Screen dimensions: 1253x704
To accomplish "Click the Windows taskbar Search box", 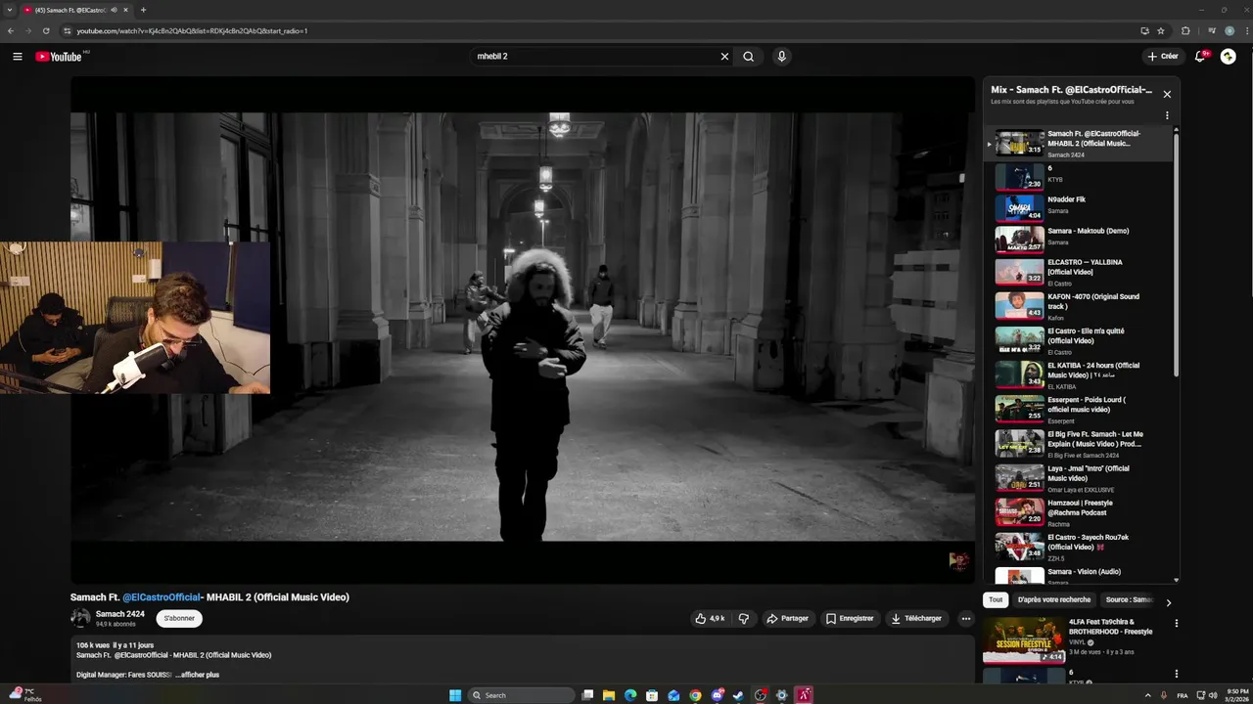I will (x=519, y=695).
